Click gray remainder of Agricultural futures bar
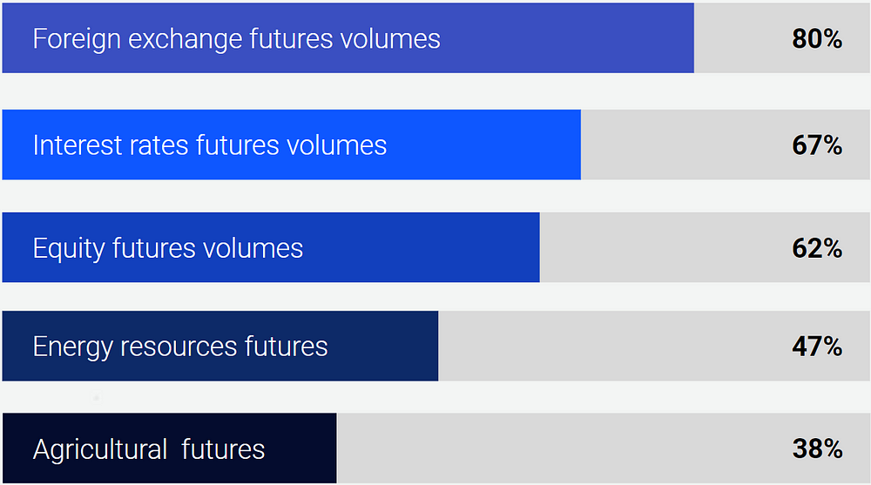The image size is (871, 485). pos(604,448)
